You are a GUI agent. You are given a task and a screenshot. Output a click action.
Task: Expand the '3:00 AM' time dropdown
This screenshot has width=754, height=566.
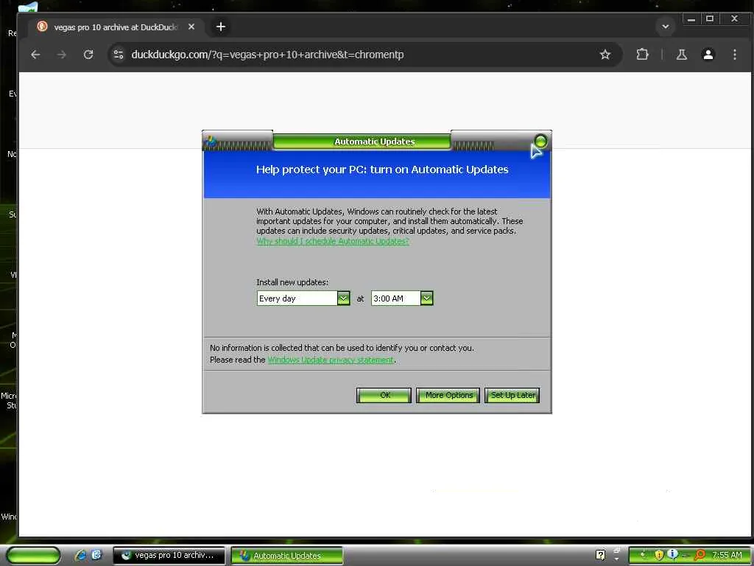point(426,298)
